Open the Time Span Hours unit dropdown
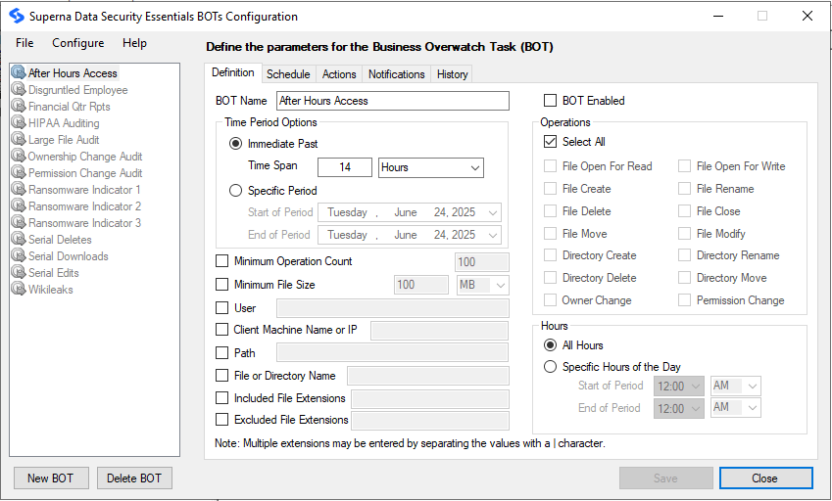This screenshot has height=501, width=832. [x=431, y=167]
